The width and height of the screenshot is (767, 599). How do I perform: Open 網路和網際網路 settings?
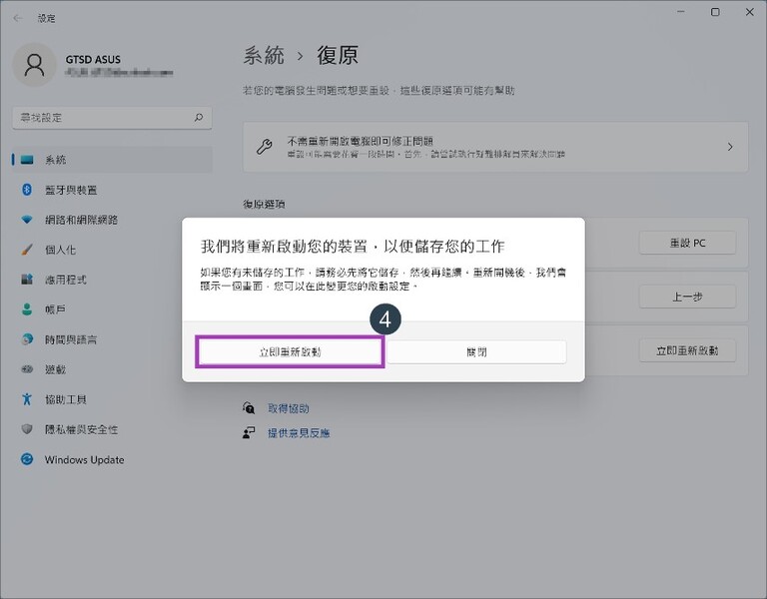(112, 220)
